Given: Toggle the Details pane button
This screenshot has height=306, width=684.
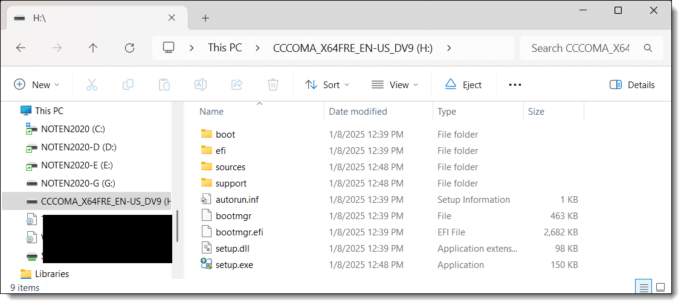Looking at the screenshot, I should pos(633,84).
